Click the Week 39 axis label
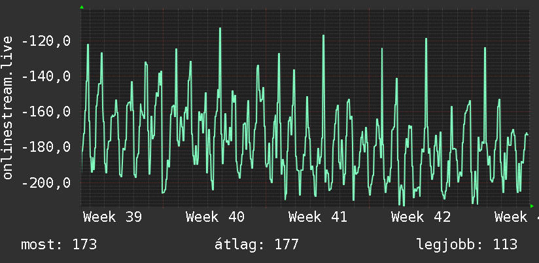539x263 pixels. coord(113,217)
